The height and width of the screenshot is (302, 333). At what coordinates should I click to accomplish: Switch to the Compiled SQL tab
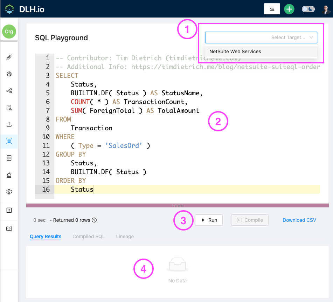[x=89, y=236]
